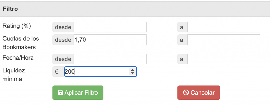
Task: Increase Liquidez mínima with up arrow
Action: point(132,70)
